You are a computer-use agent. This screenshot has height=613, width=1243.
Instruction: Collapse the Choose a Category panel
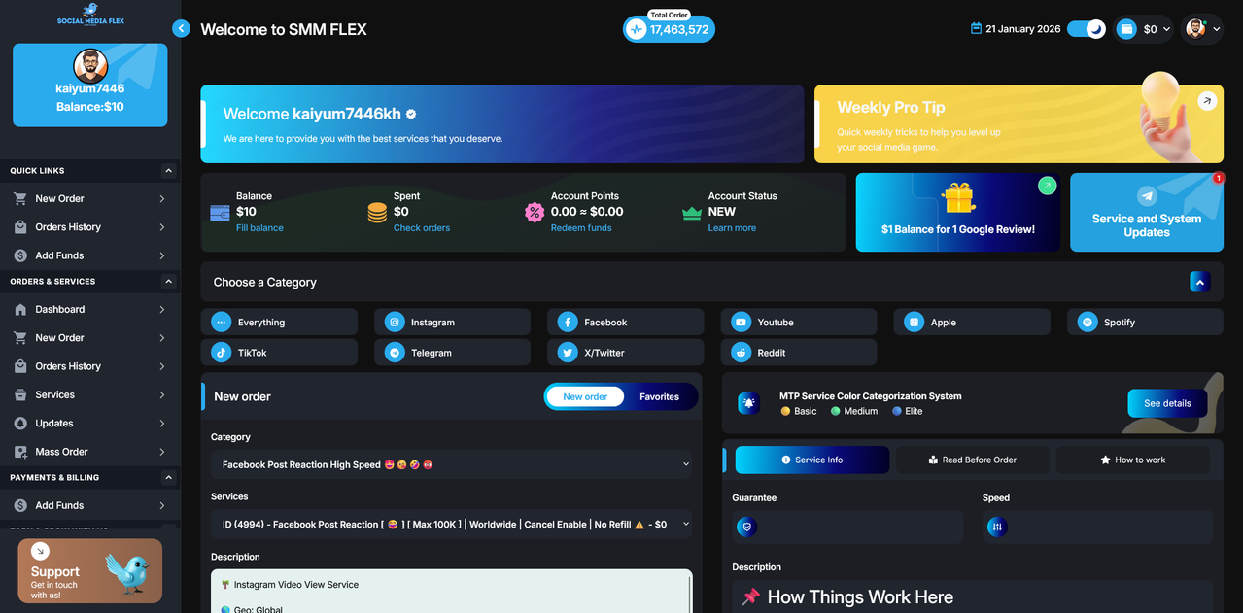coord(1200,282)
